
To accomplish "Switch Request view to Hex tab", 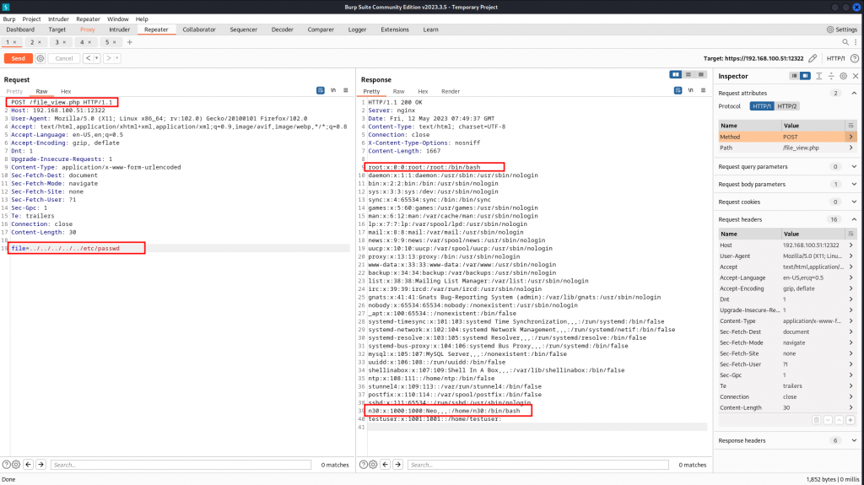I will (x=66, y=91).
